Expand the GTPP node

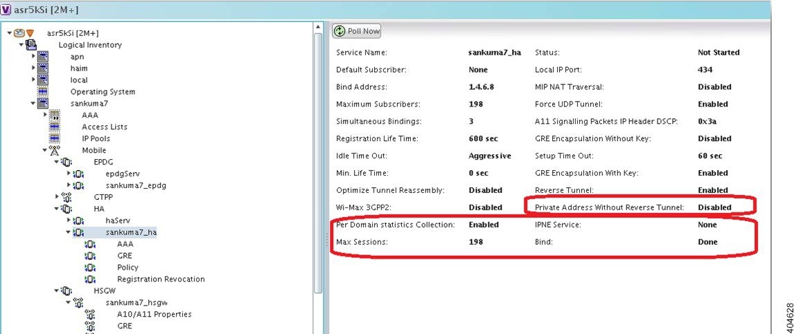(57, 196)
